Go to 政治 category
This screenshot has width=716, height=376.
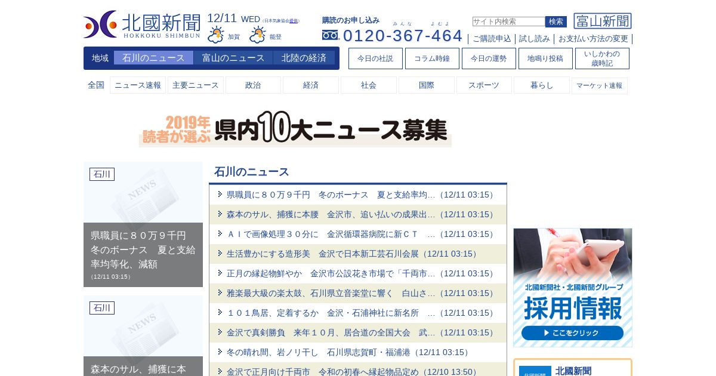pos(253,85)
